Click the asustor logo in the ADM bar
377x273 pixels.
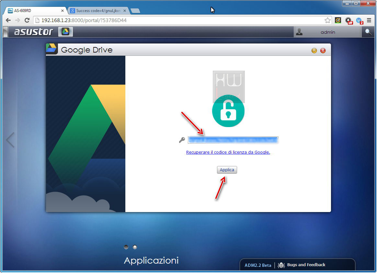coord(33,32)
